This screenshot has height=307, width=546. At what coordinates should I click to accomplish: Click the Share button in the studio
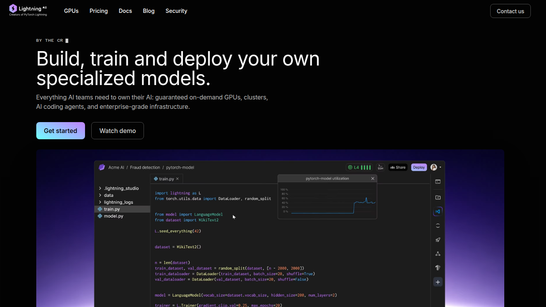[398, 167]
